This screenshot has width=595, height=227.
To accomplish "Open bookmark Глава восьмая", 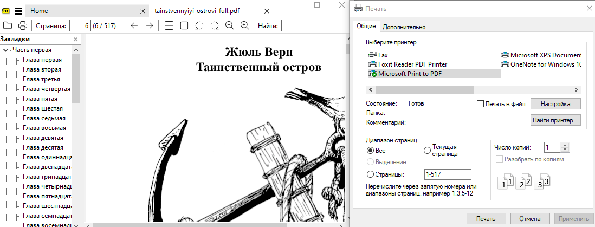I will [x=44, y=128].
